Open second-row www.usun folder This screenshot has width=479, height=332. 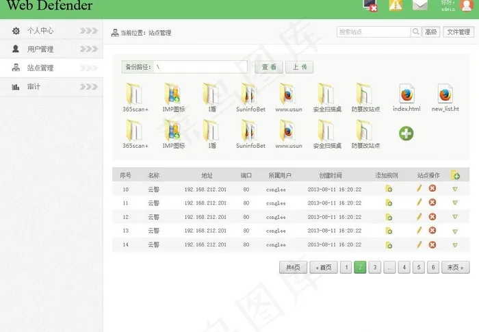(x=289, y=134)
